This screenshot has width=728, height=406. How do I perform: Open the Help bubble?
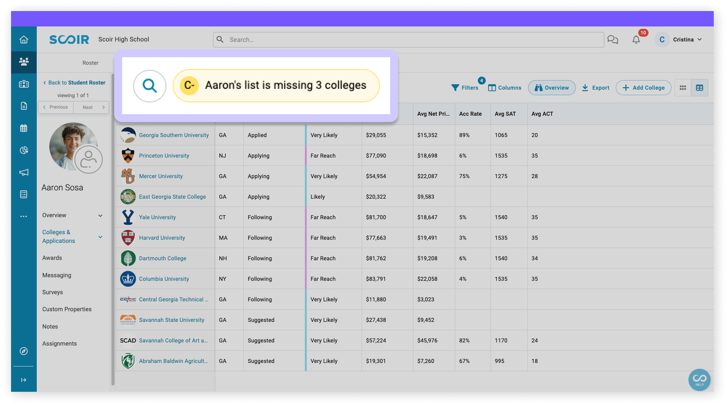point(700,380)
